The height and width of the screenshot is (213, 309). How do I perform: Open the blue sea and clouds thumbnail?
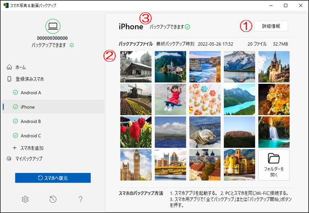170,132
